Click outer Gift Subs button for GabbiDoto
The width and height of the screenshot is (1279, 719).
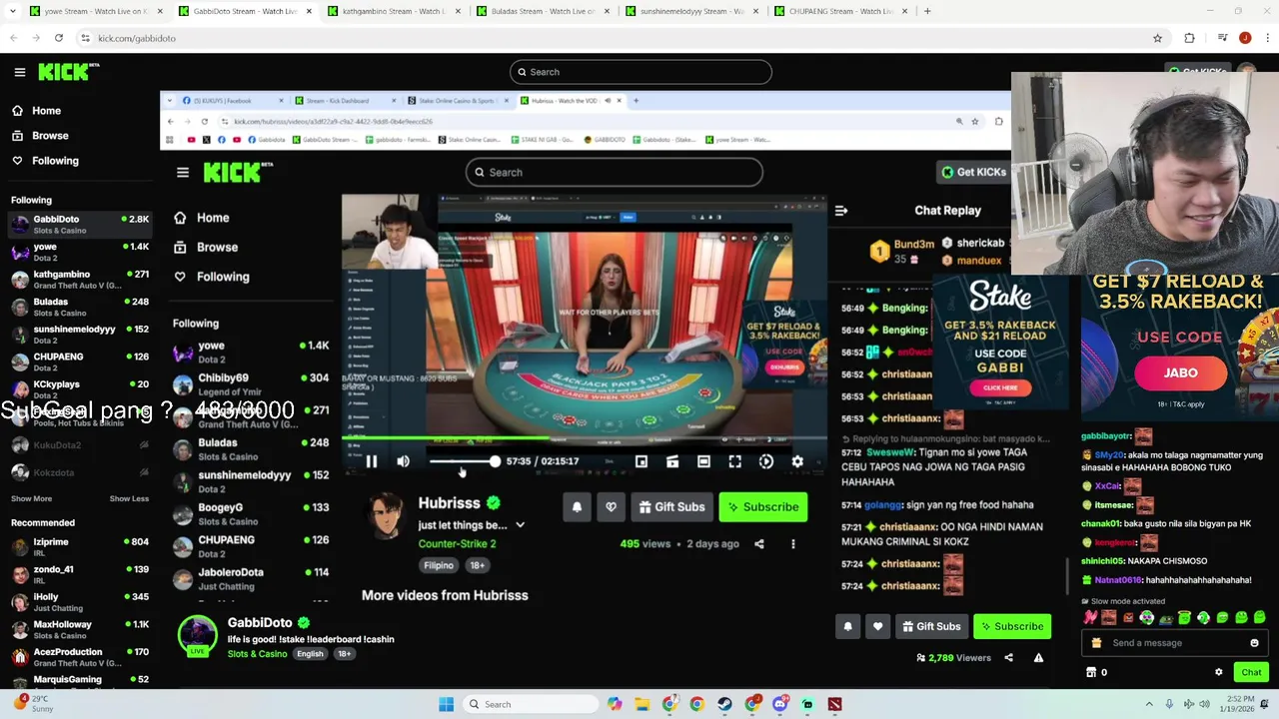click(930, 626)
